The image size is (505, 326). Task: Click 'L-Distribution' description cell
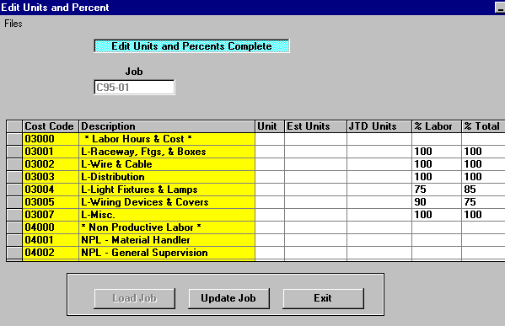click(167, 177)
